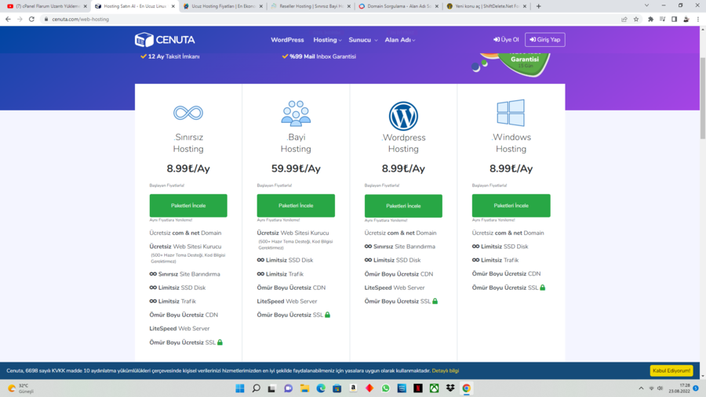Click Chrome icon in taskbar

(x=467, y=388)
